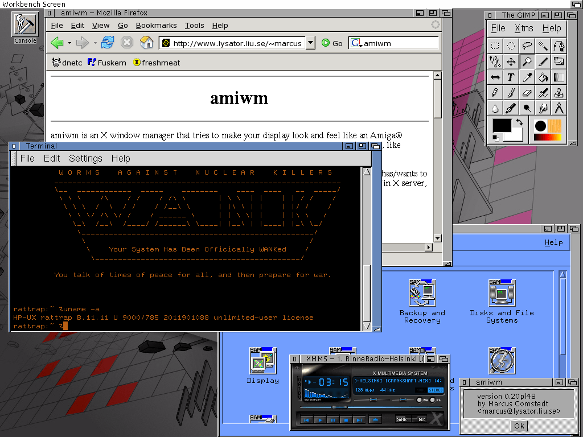Click the GIMP foreground color swatch

[502, 127]
